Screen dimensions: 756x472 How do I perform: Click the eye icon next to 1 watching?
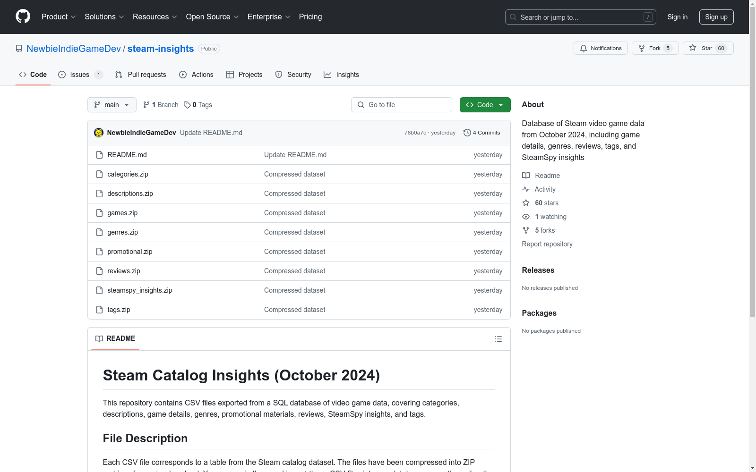(526, 217)
